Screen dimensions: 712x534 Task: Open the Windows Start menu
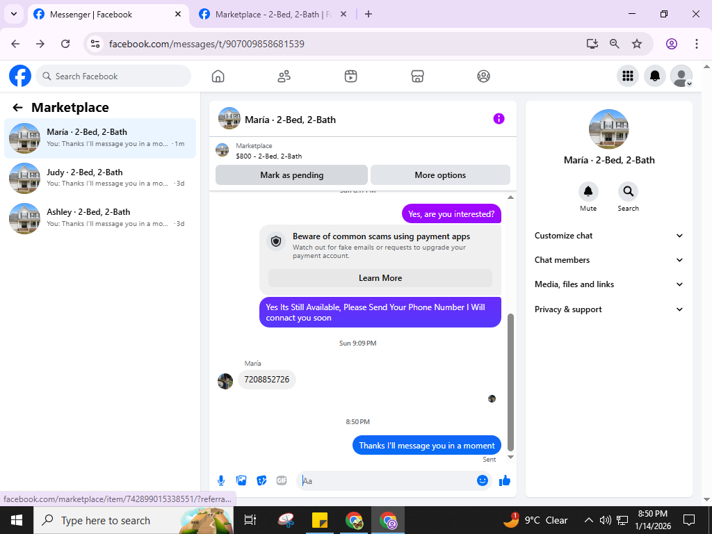[x=17, y=520]
